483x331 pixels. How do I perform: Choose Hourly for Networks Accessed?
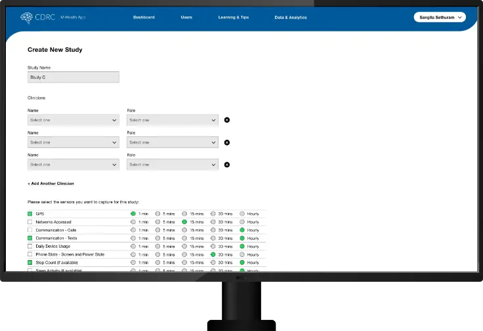[x=241, y=222]
